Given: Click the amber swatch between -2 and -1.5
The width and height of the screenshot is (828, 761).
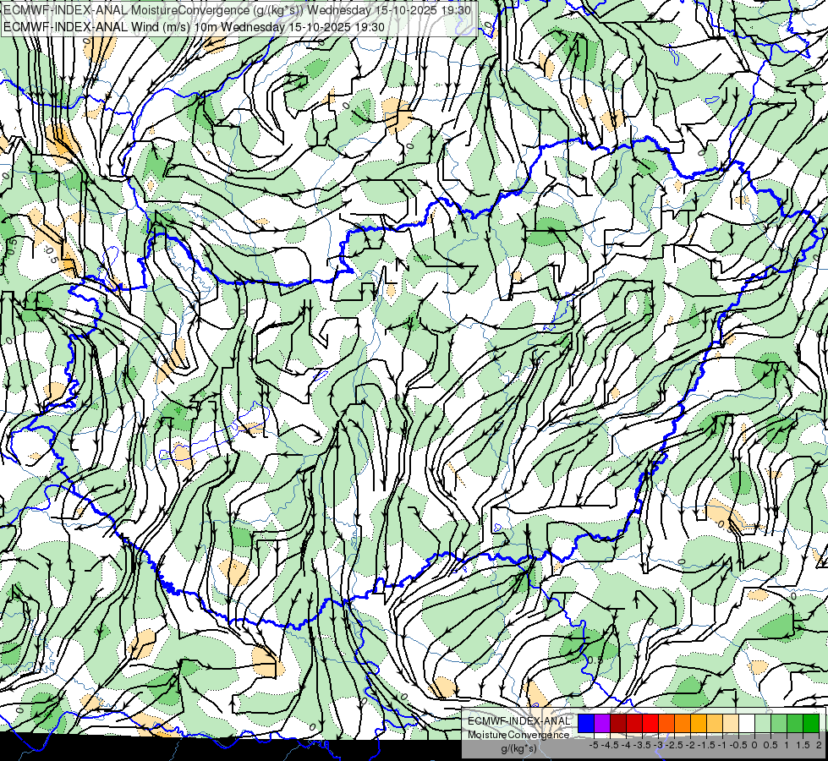Looking at the screenshot, I should click(x=699, y=724).
